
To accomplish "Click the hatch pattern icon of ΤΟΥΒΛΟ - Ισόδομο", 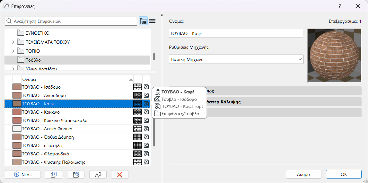I will click(x=137, y=87).
